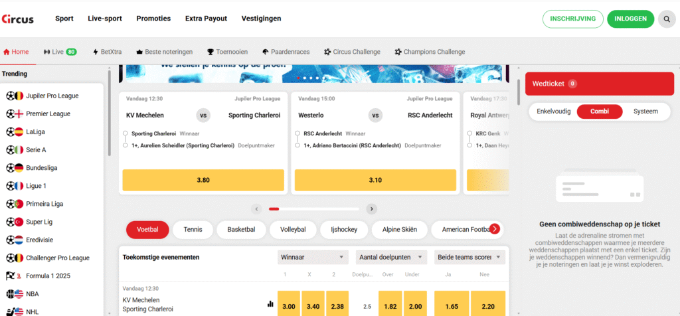The image size is (680, 316).
Task: Click the NBA basketball icon
Action: coord(11,294)
